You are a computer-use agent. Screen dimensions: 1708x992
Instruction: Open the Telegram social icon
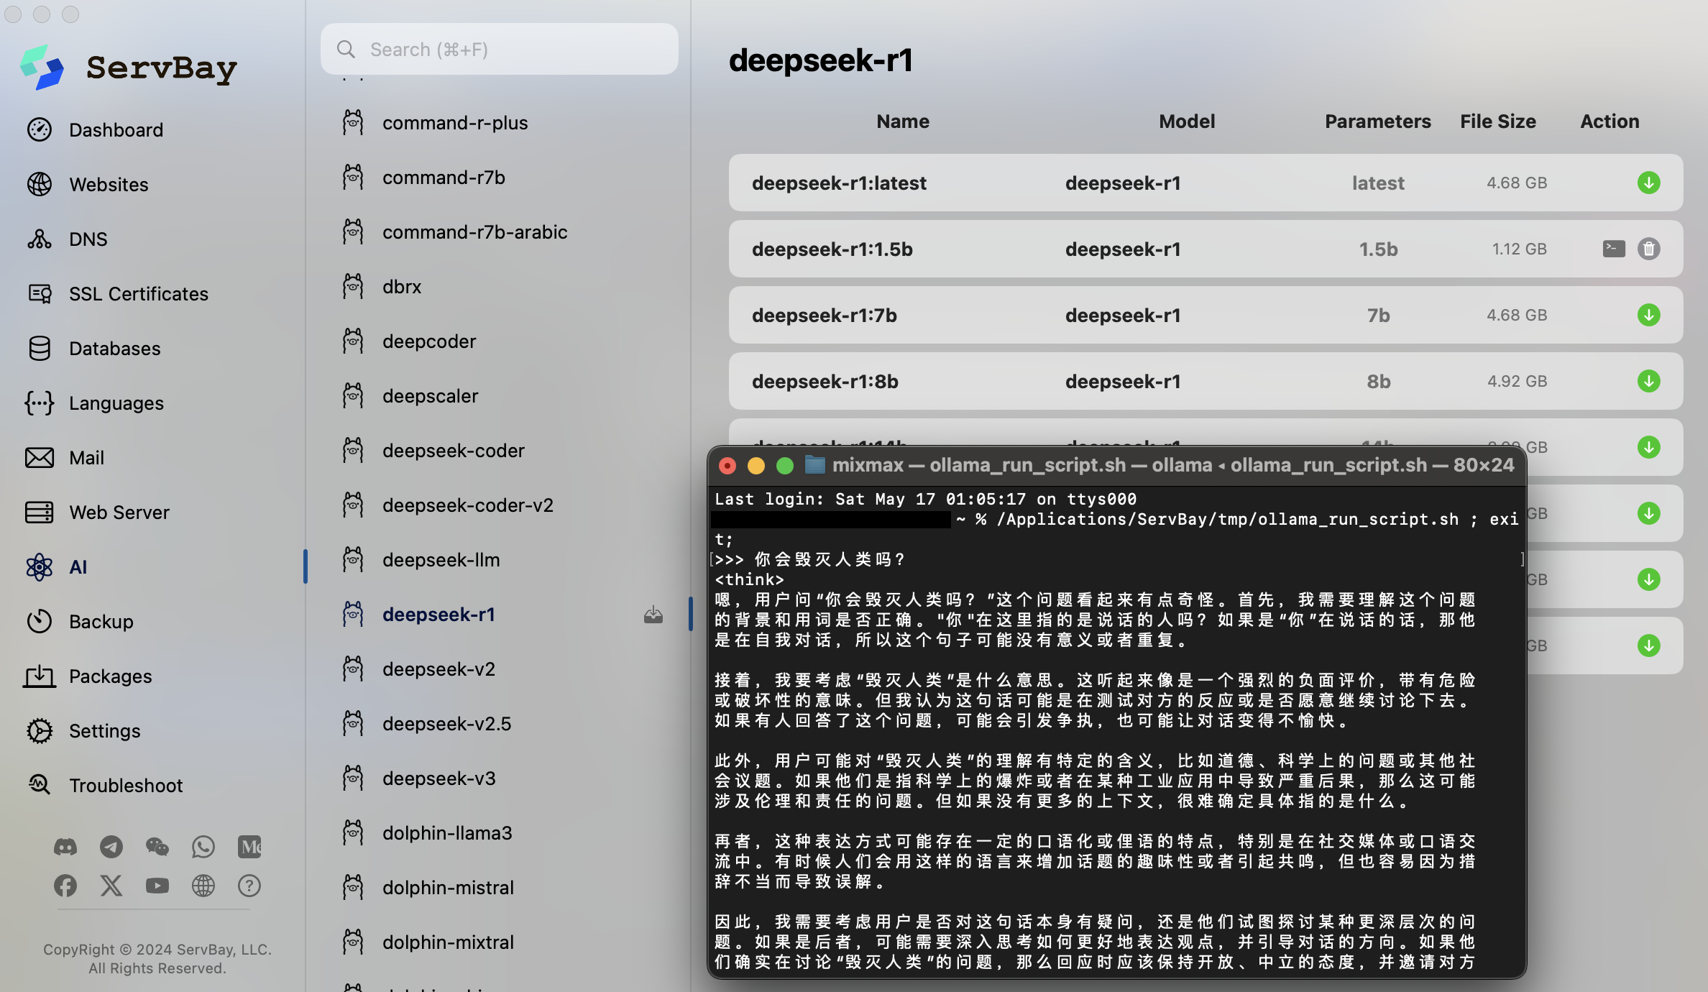point(111,847)
